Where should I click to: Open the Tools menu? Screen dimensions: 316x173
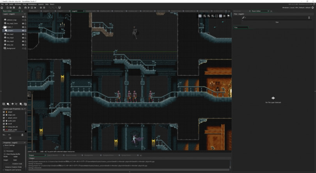[25, 4]
